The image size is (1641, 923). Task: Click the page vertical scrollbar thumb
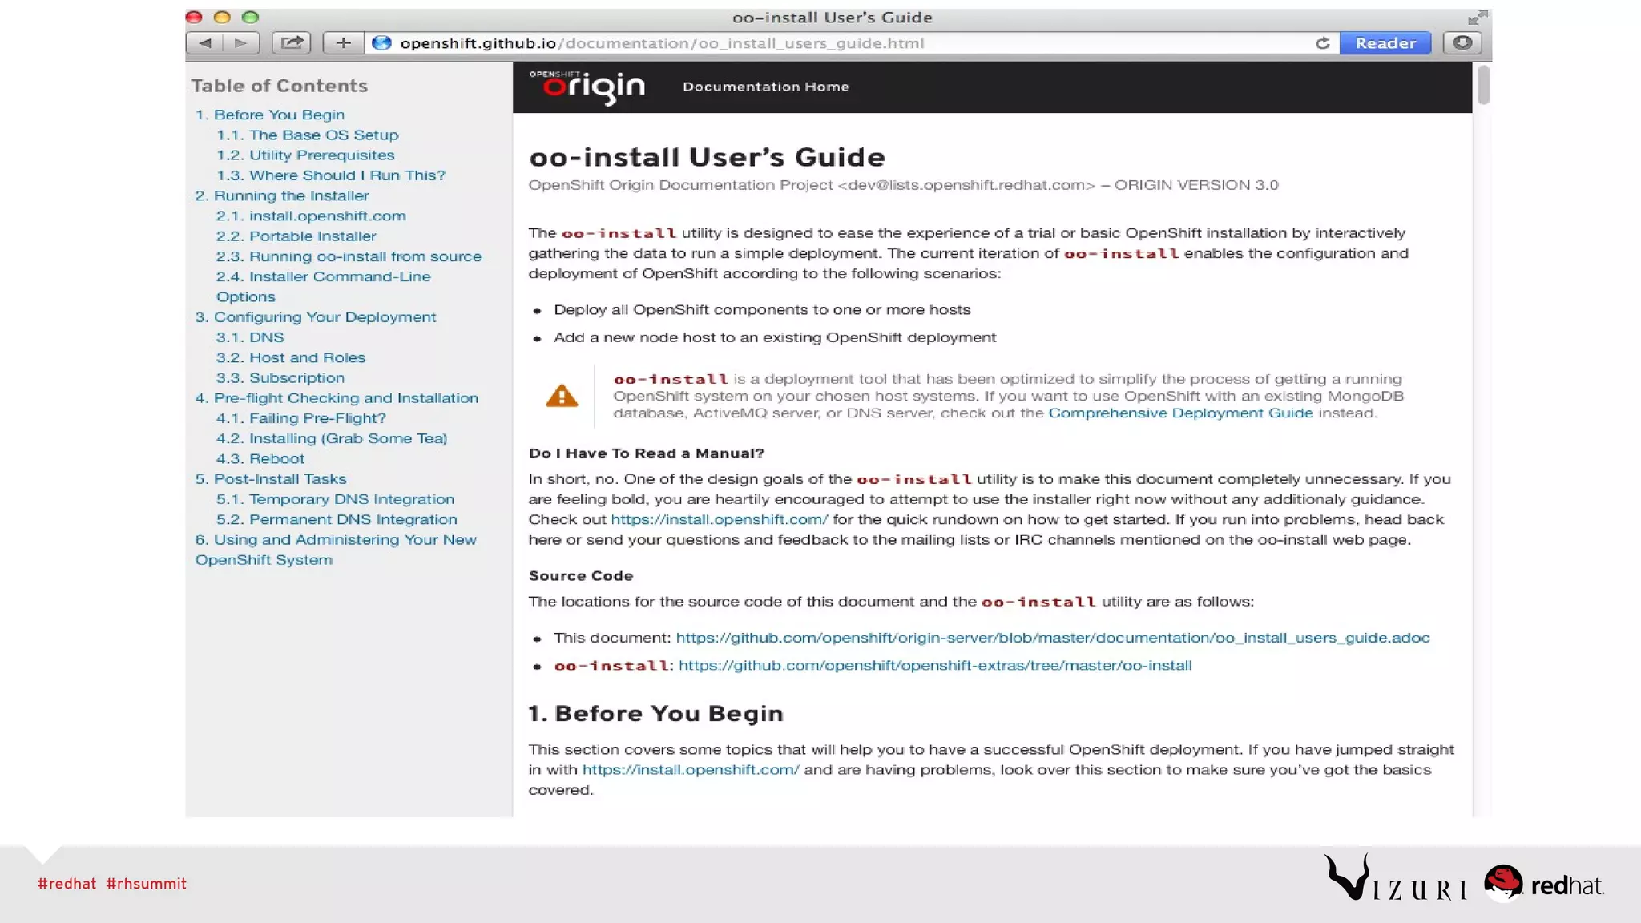[x=1483, y=85]
